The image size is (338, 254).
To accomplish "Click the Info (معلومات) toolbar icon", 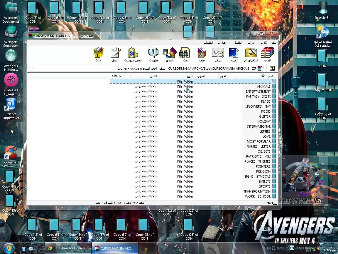I will (153, 54).
